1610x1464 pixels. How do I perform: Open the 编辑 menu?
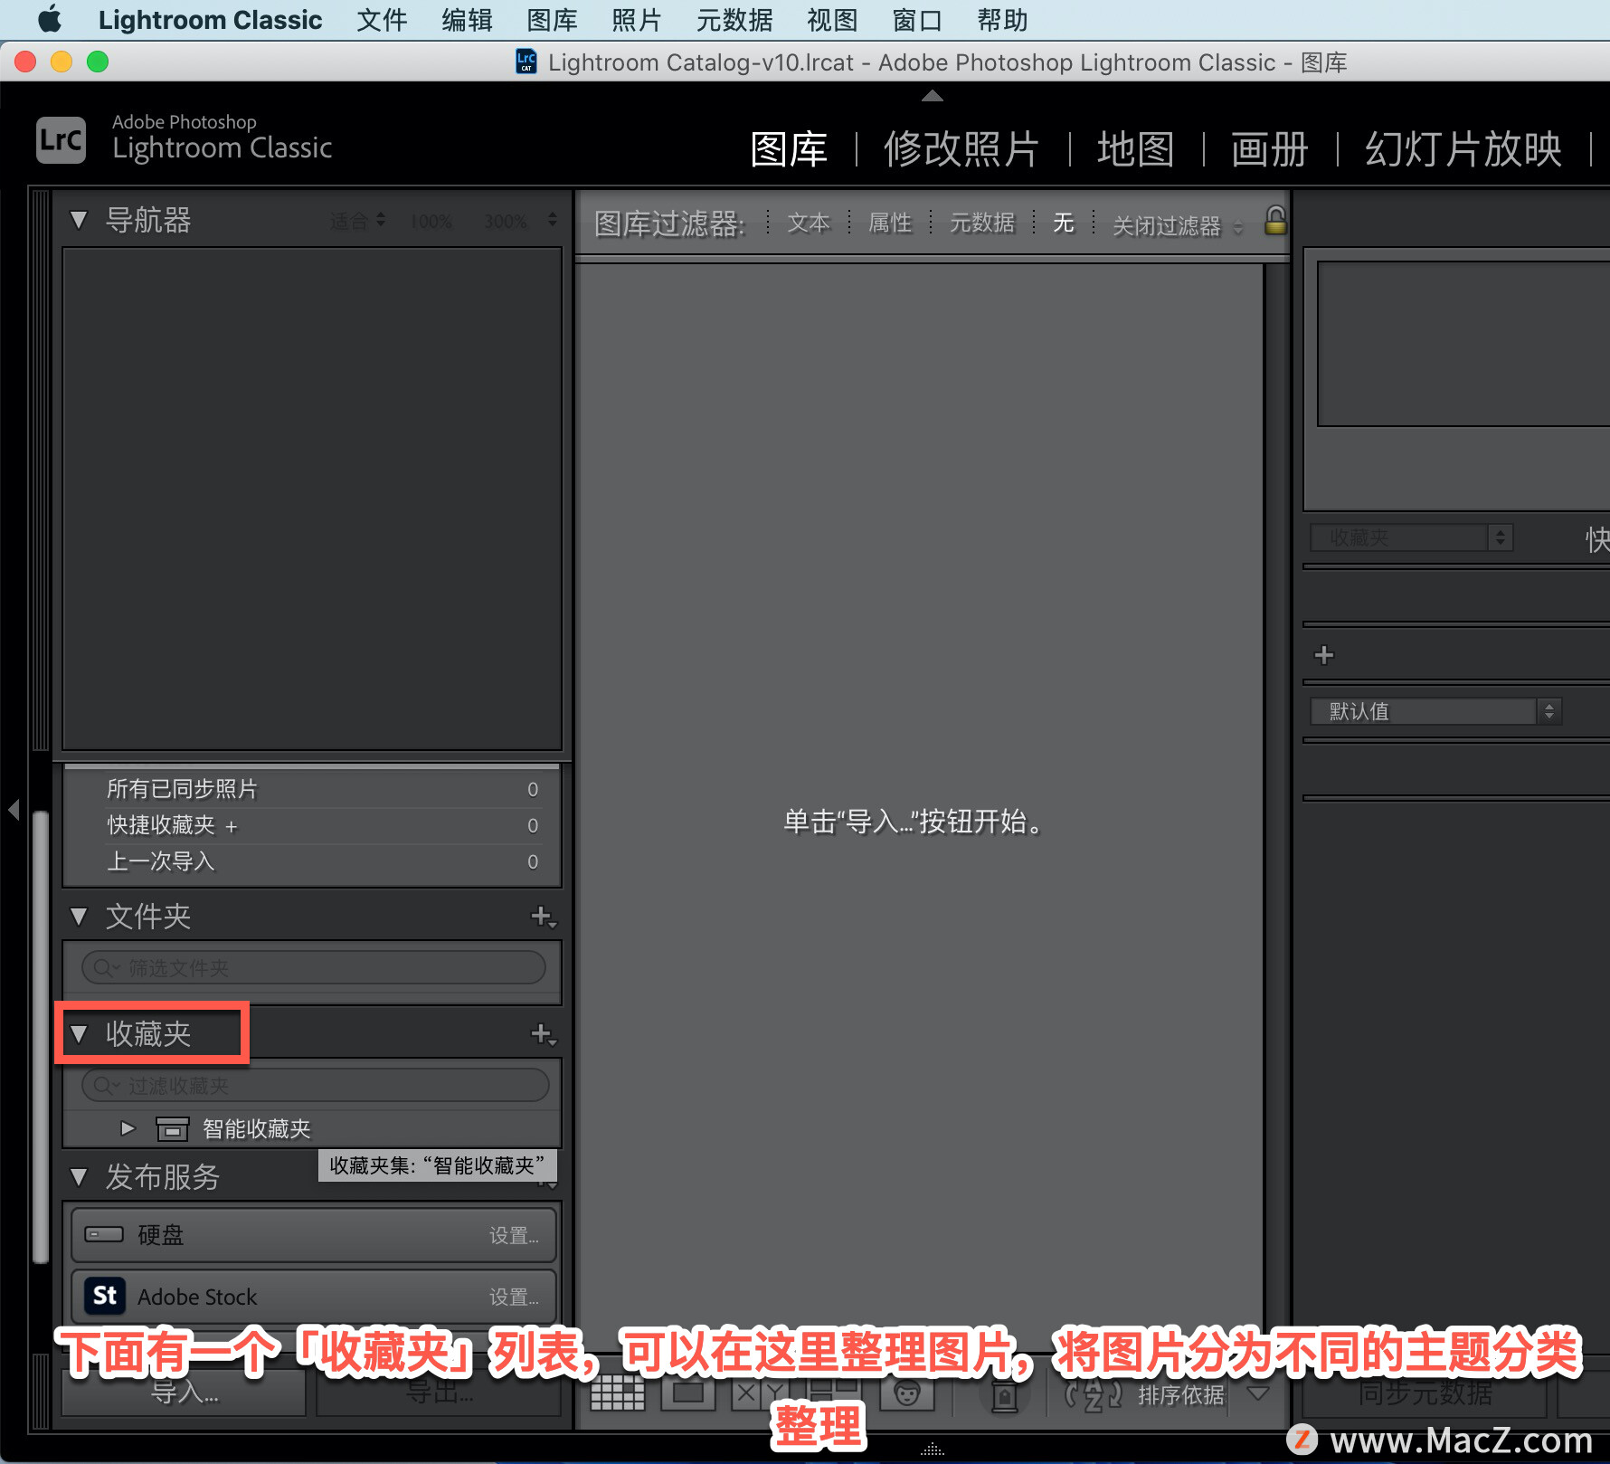[x=467, y=20]
